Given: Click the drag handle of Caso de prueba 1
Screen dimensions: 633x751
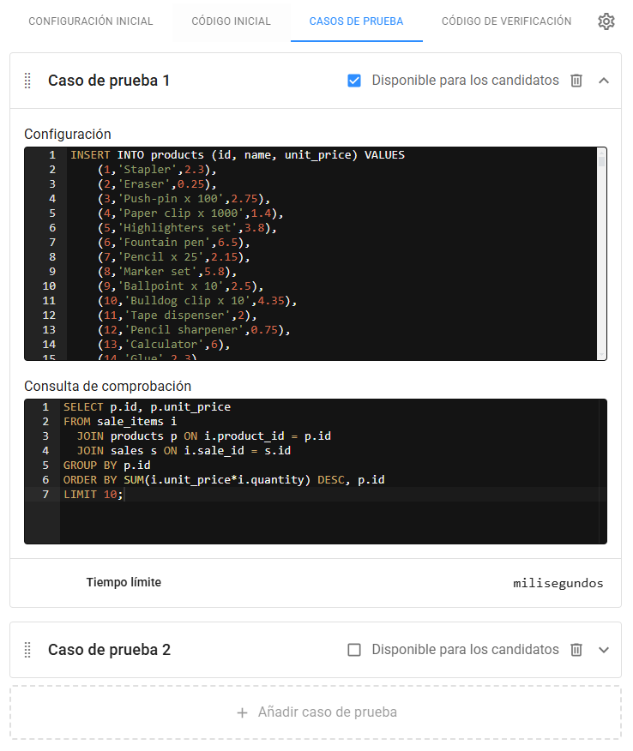Looking at the screenshot, I should tap(27, 80).
